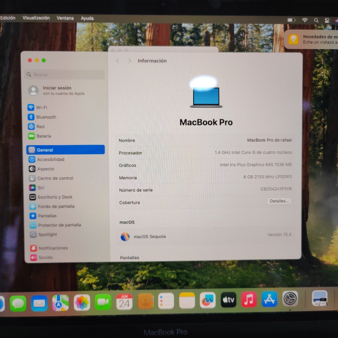Image resolution: width=338 pixels, height=338 pixels.
Task: Select Bluetooth in the sidebar
Action: pyautogui.click(x=46, y=117)
